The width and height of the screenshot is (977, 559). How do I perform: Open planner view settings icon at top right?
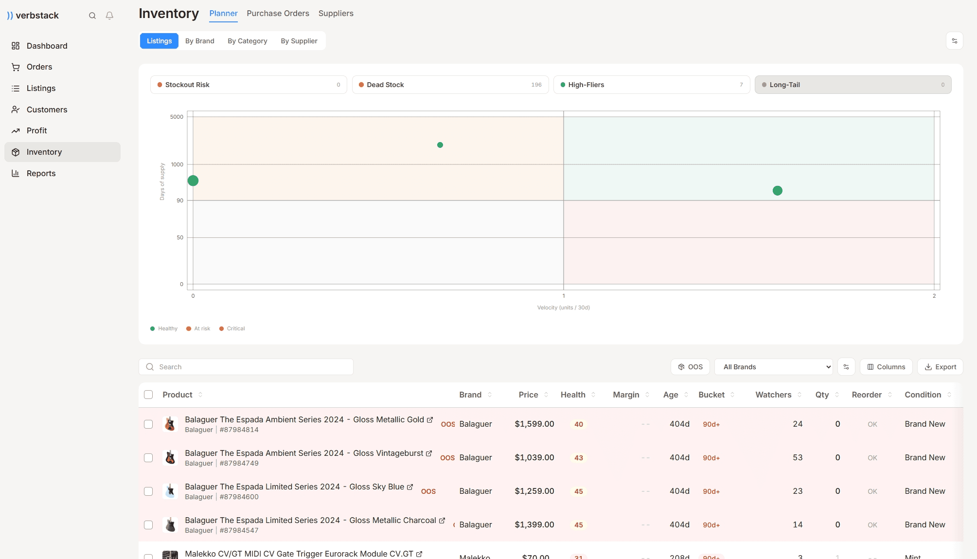pyautogui.click(x=954, y=41)
